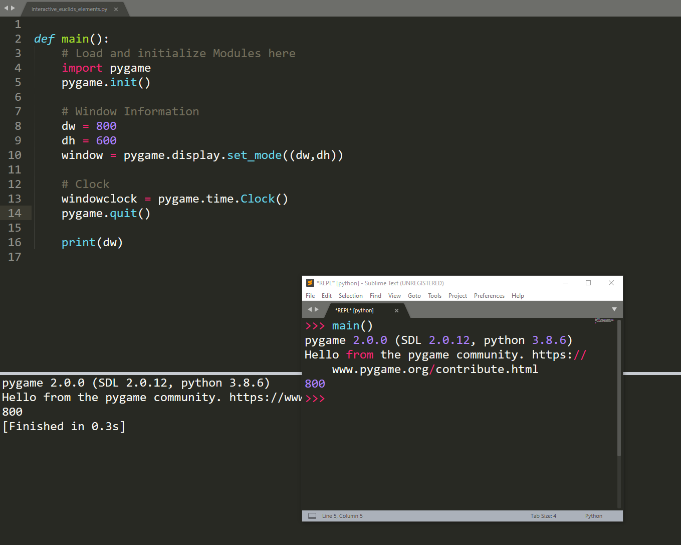Open the Find menu
The width and height of the screenshot is (681, 545).
tap(375, 296)
